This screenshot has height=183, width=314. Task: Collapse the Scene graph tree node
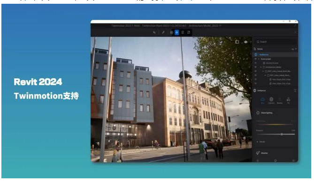click(259, 59)
